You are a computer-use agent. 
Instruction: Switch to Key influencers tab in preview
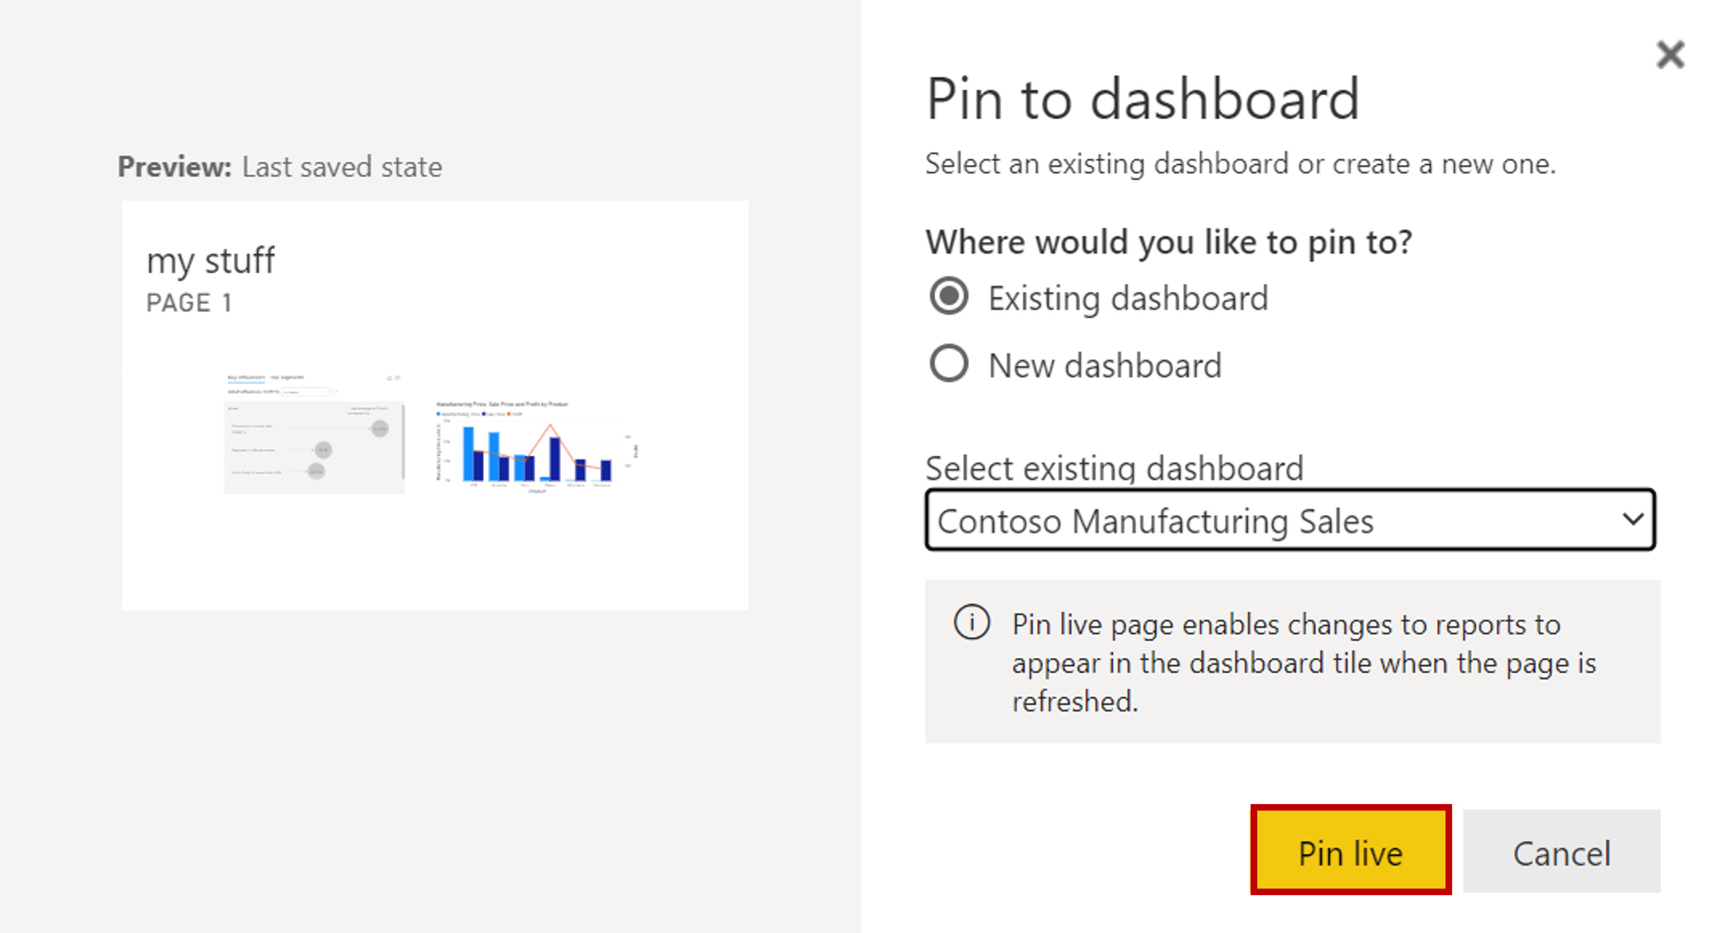pos(246,377)
